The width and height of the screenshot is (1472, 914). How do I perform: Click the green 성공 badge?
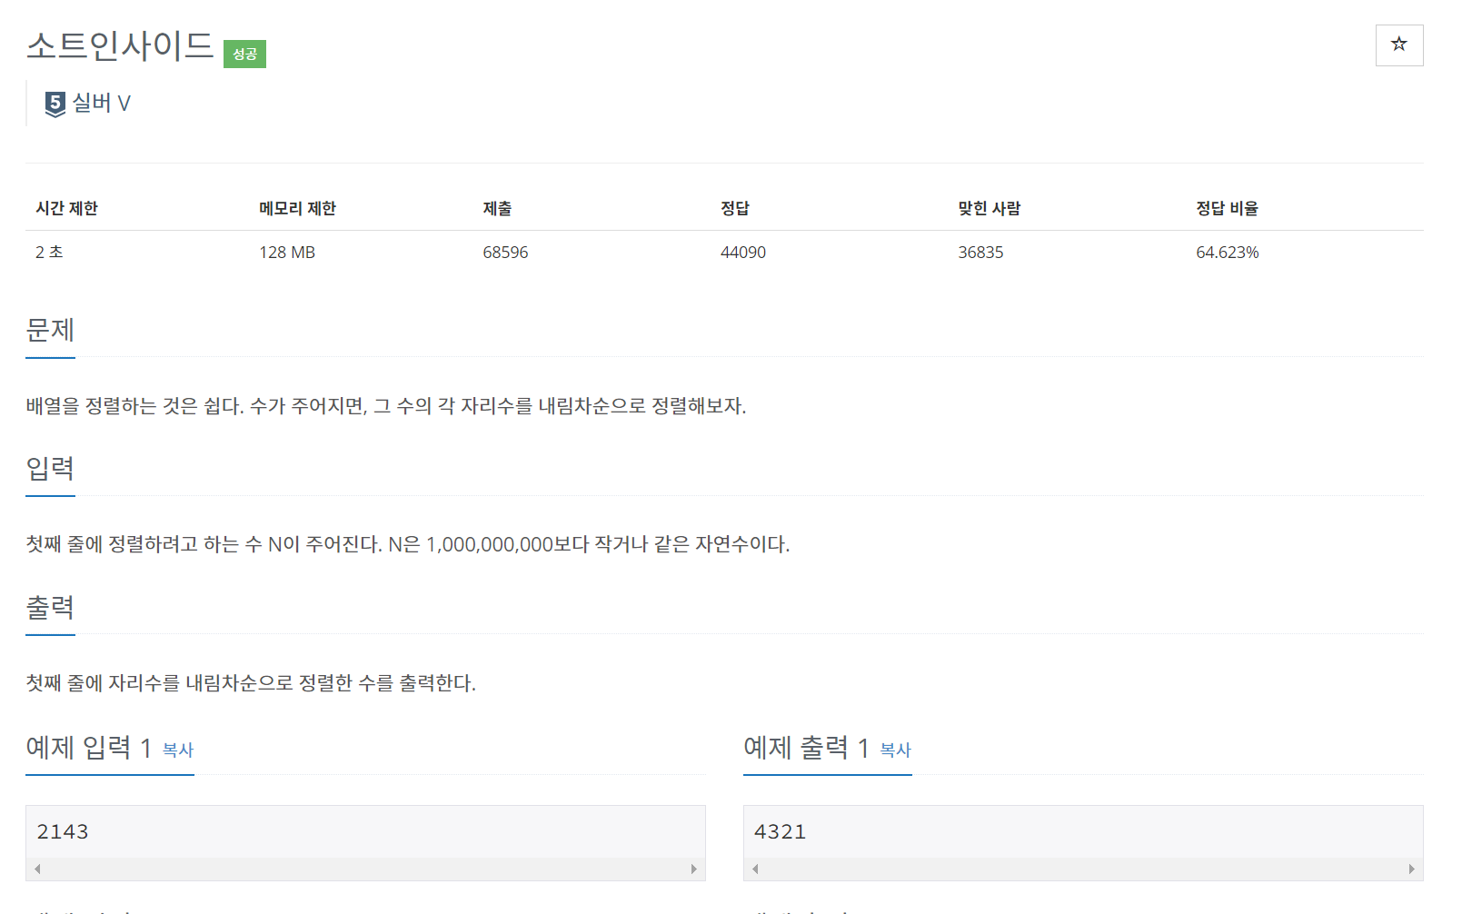[x=244, y=55]
